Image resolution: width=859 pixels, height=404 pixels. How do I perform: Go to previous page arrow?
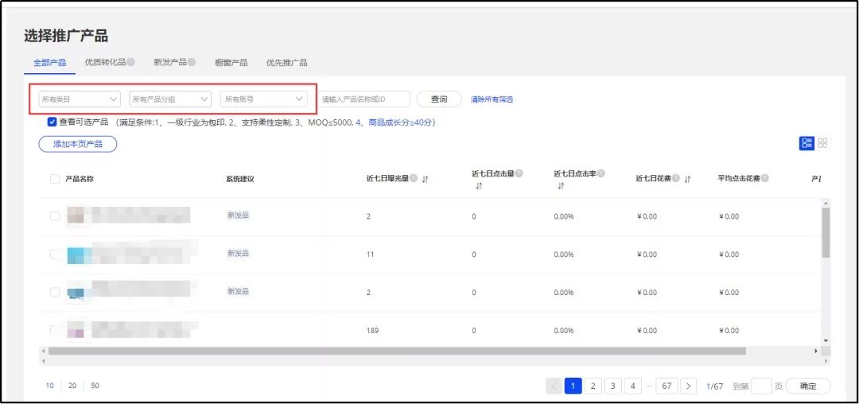coord(554,386)
